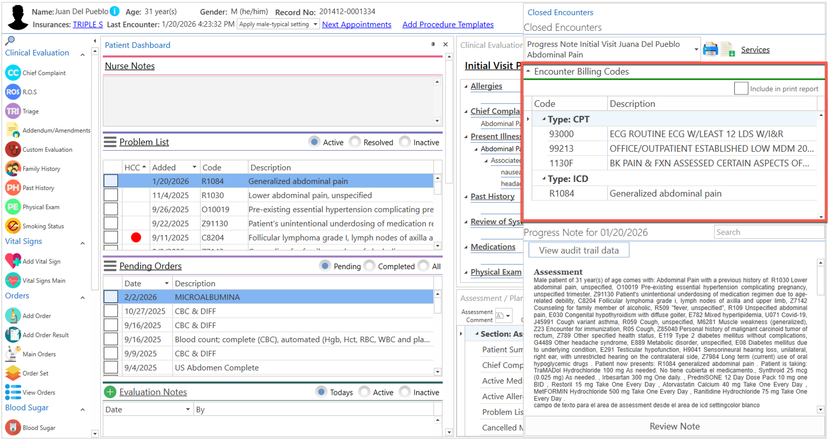Click the Add Vital Sign heart icon
The image size is (828, 441).
13,261
